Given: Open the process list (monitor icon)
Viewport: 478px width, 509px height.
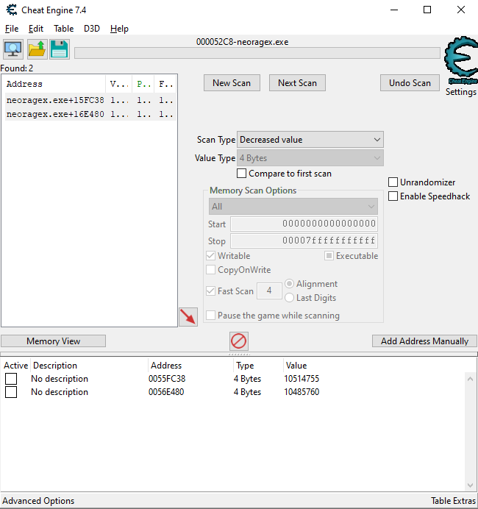Looking at the screenshot, I should [x=13, y=49].
